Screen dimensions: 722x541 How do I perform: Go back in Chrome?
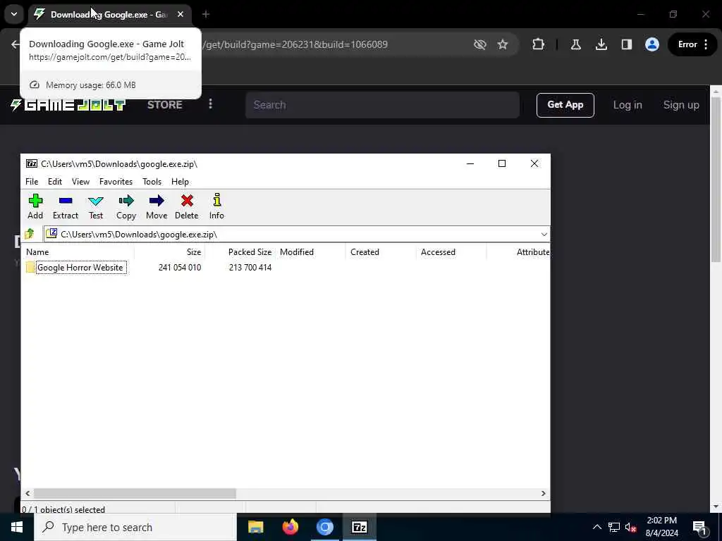(16, 44)
